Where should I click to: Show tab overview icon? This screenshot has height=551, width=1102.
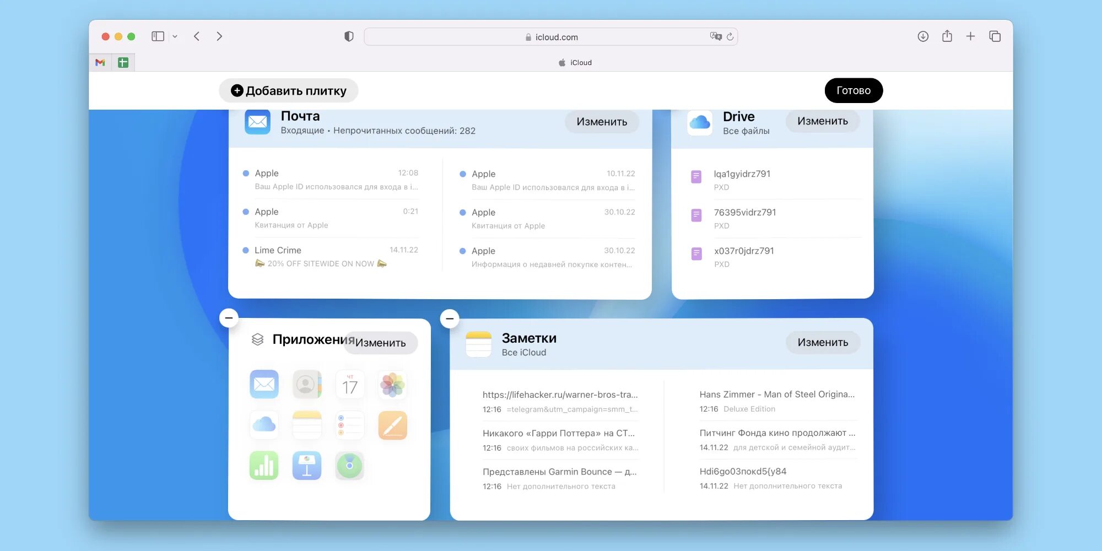(995, 36)
